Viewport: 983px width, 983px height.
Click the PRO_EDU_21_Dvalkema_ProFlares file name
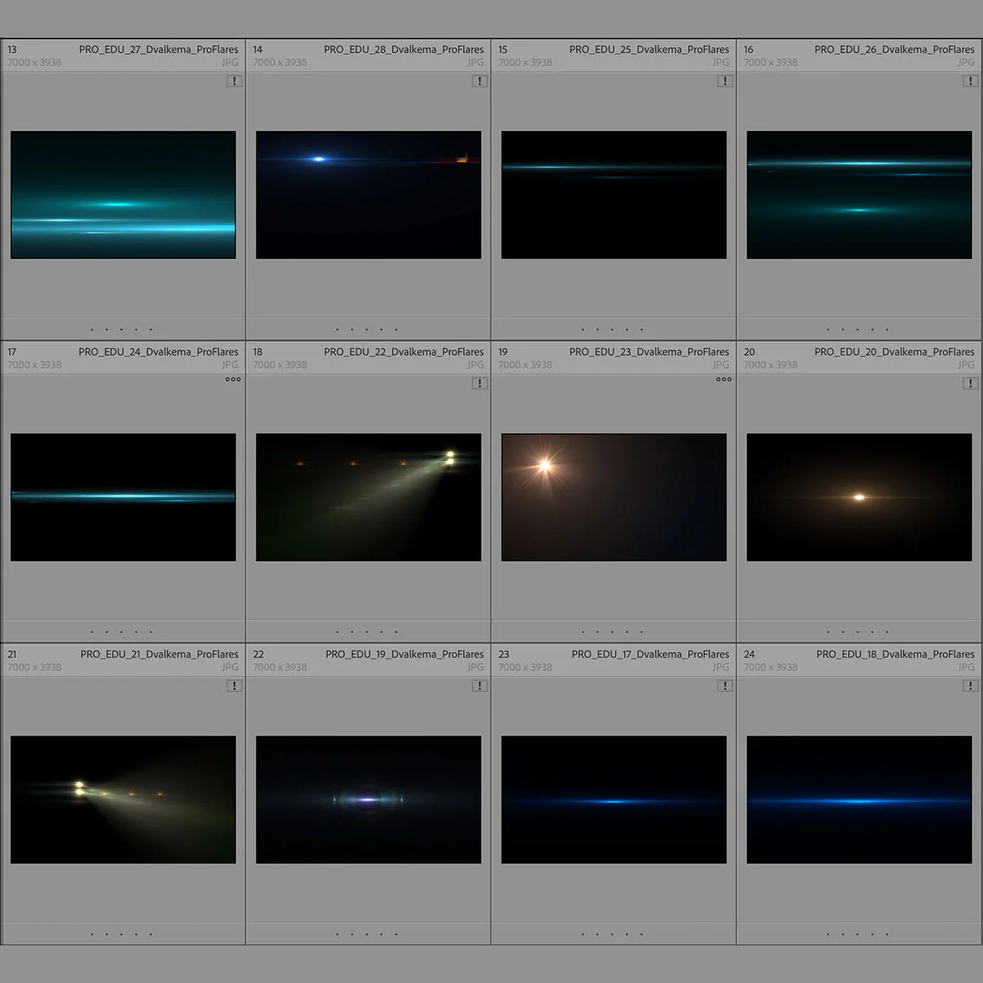(160, 654)
